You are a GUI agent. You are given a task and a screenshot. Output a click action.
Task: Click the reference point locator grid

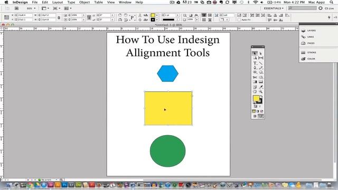[x=7, y=17]
